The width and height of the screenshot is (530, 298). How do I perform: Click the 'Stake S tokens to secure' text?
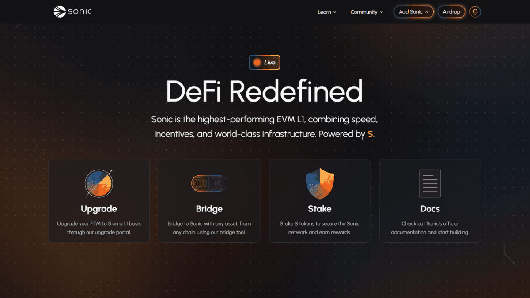pos(320,228)
